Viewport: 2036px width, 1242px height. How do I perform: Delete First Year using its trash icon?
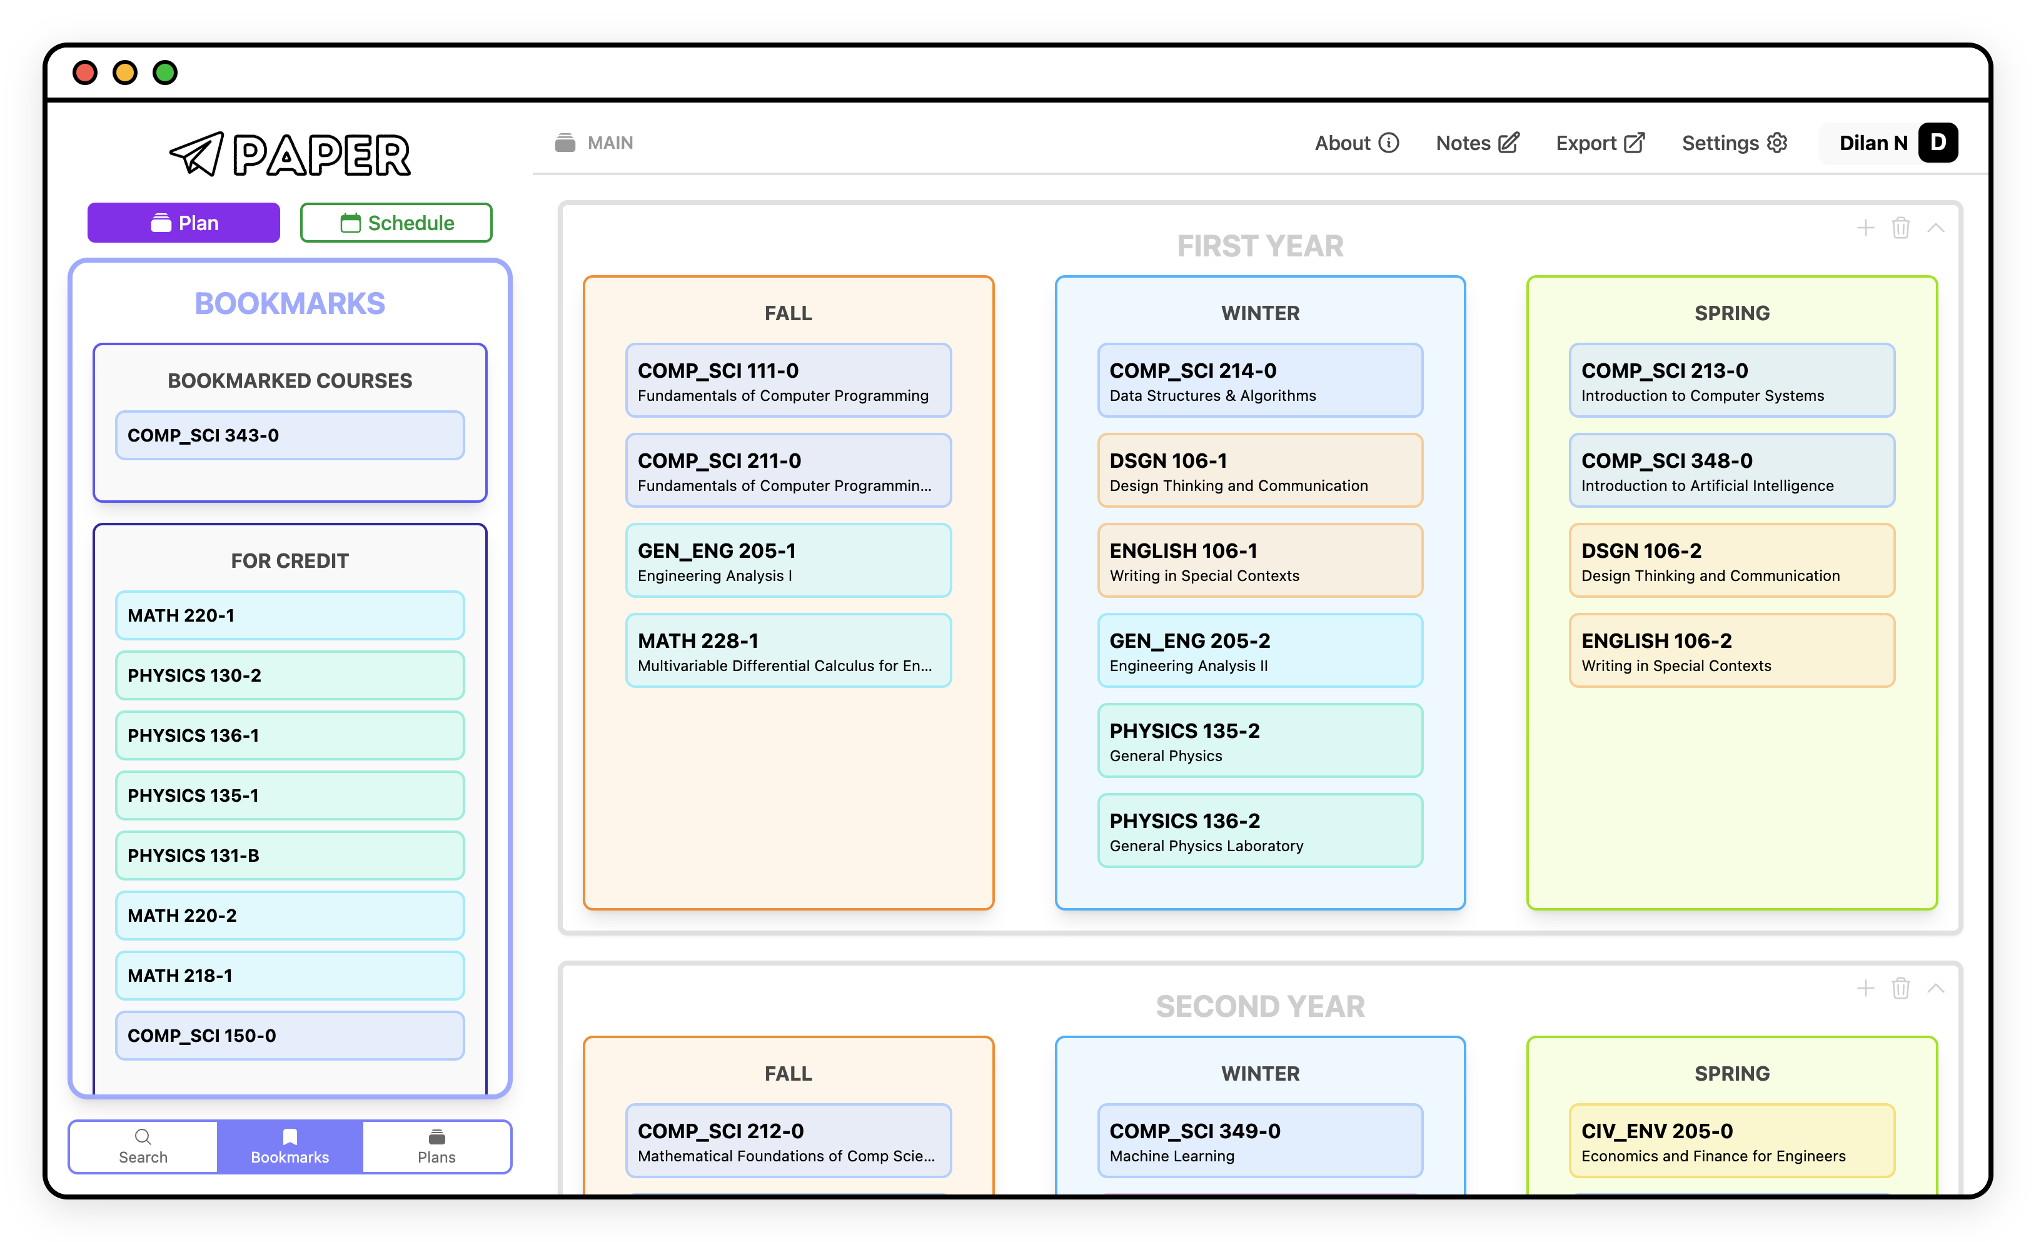[x=1900, y=228]
